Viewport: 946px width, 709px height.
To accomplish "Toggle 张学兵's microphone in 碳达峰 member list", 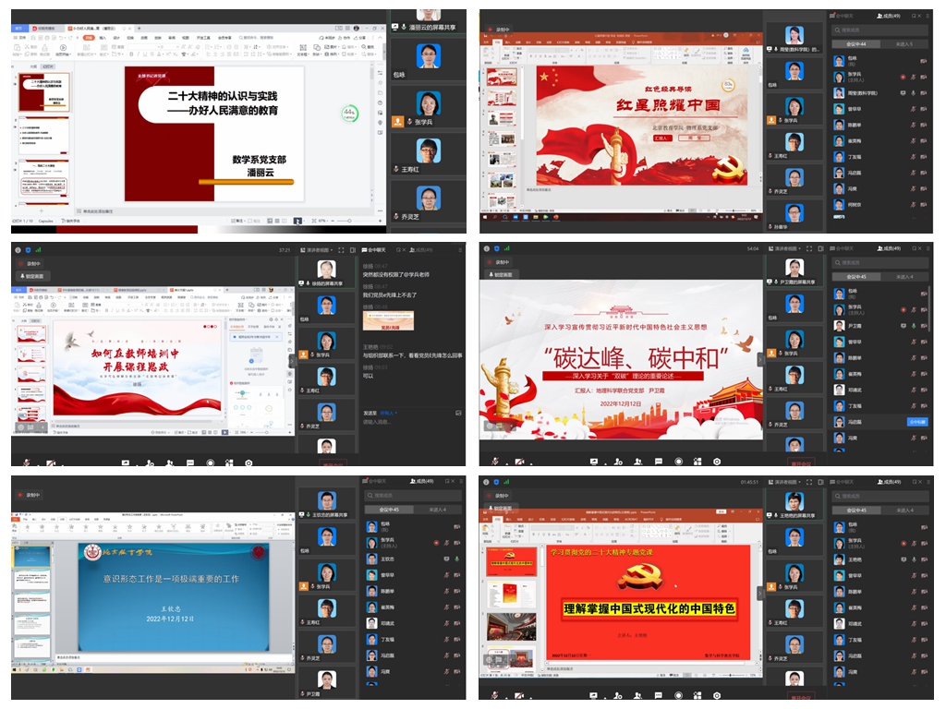I will (x=914, y=310).
